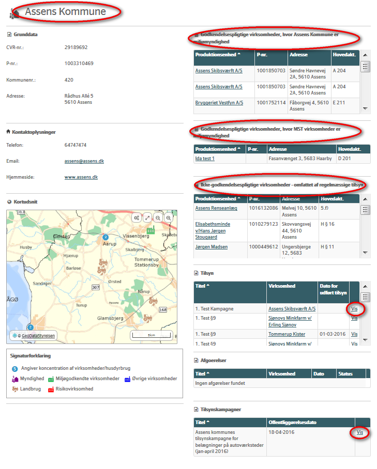
Task: Sort the Tilsyn table by Titel
Action: tap(202, 285)
